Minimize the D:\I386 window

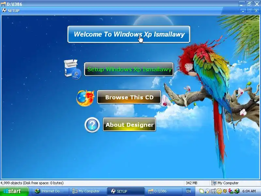point(241,4)
